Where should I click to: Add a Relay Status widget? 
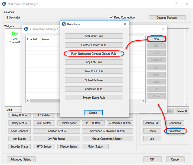[19, 123]
